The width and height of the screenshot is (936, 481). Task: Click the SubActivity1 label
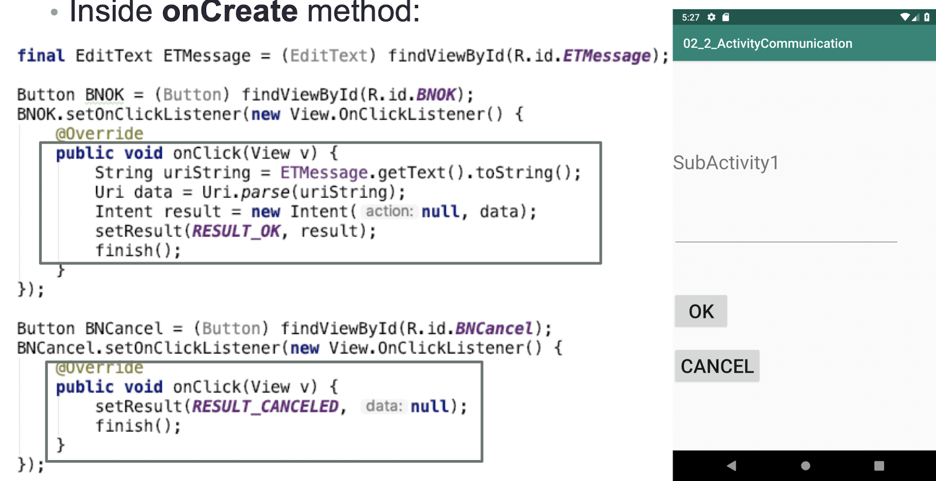click(x=725, y=162)
